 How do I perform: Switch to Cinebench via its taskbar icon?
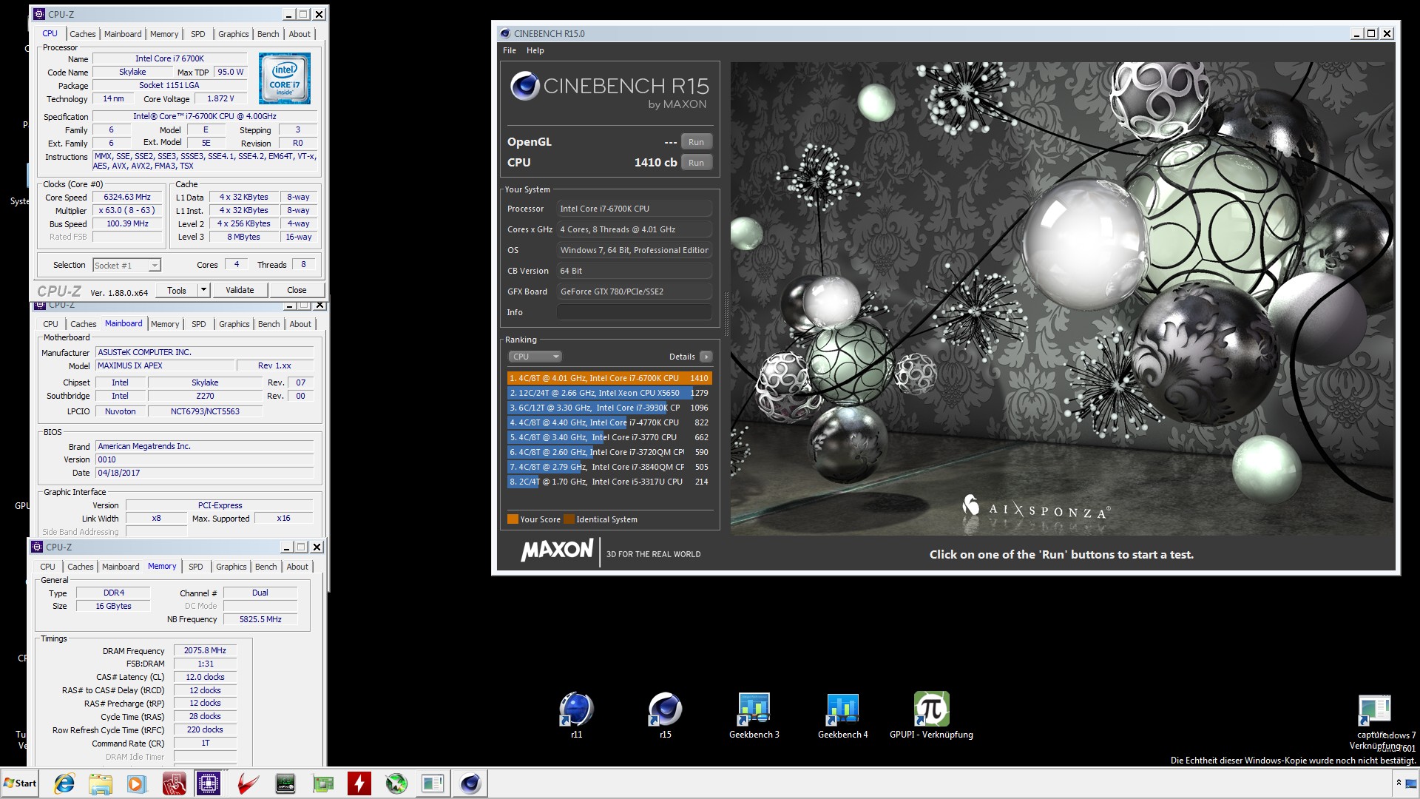[470, 783]
